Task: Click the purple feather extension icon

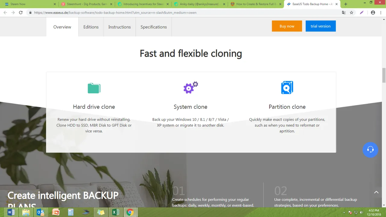Action: [x=362, y=13]
